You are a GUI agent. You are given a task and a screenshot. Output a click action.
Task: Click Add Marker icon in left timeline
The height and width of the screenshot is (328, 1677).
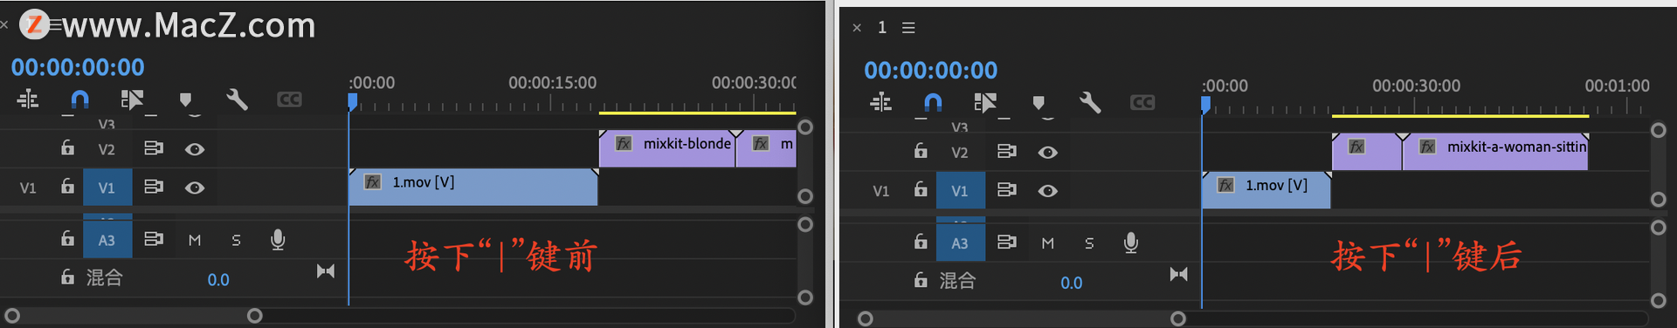tap(185, 100)
